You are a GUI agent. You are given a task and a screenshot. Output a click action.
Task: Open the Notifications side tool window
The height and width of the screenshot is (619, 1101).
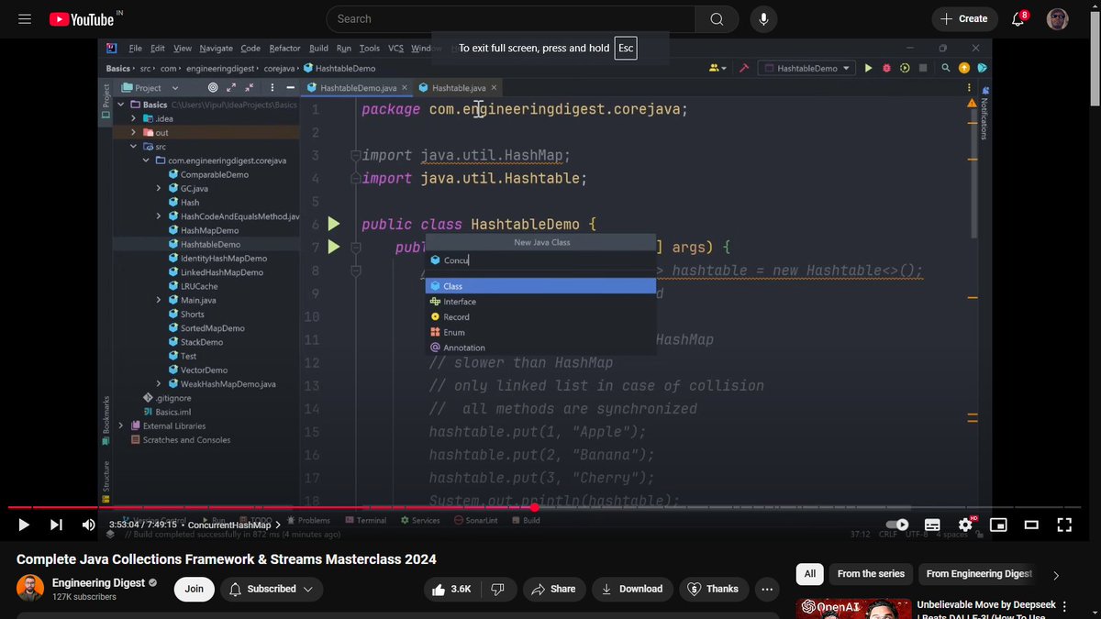(x=984, y=115)
